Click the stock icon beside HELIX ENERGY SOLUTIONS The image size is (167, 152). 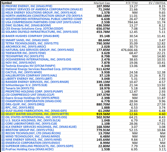[x=3, y=13]
